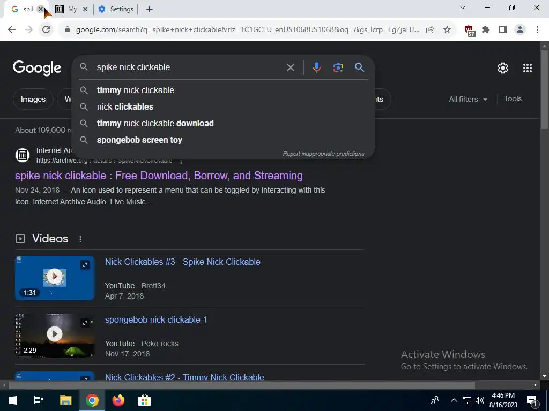Open the volume control in tray
The height and width of the screenshot is (411, 549).
pos(480,400)
